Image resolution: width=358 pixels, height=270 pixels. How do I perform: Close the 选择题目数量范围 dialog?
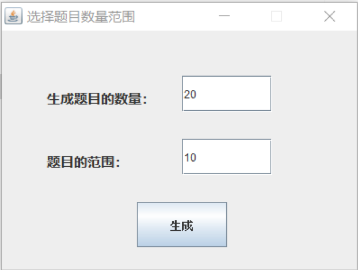[x=329, y=16]
